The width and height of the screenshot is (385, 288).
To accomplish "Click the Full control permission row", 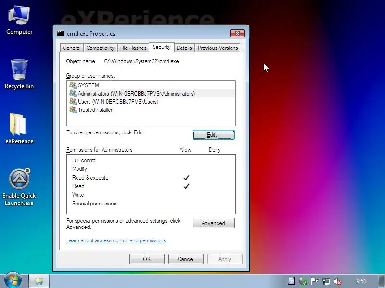I will click(151, 160).
